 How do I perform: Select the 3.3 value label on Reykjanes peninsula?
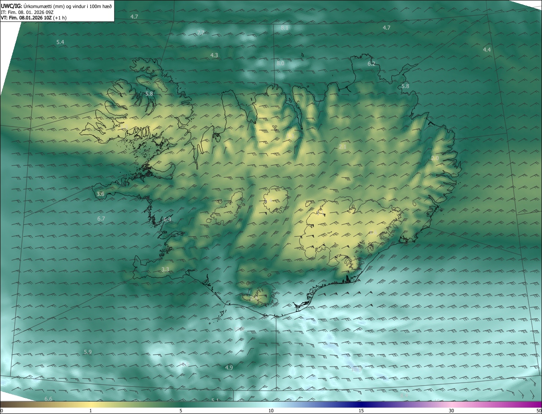(165, 269)
